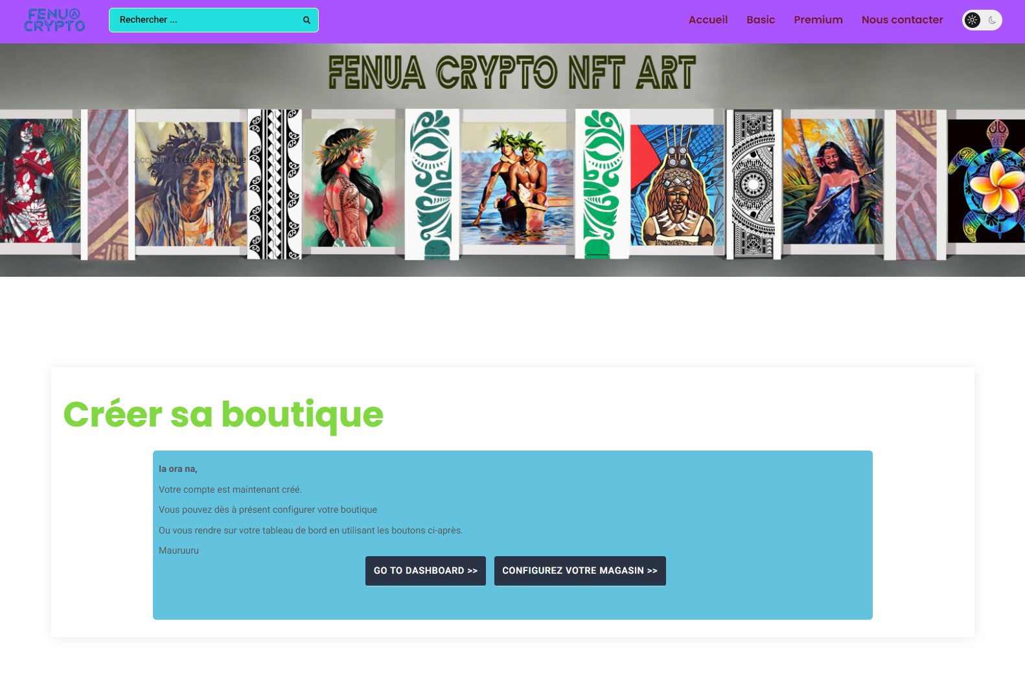Viewport: 1025px width, 680px height.
Task: Click the woman in red dress artwork
Action: click(40, 181)
